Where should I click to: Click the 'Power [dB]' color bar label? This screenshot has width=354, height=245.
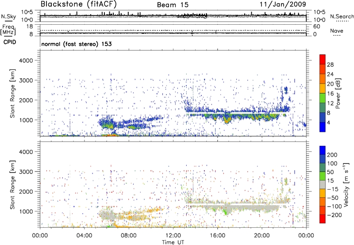(x=338, y=93)
